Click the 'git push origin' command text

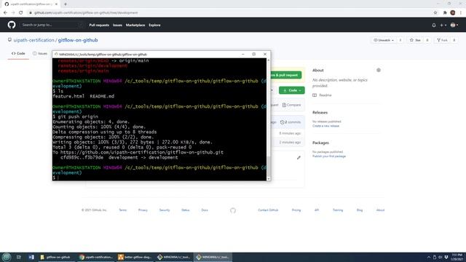(x=78, y=116)
